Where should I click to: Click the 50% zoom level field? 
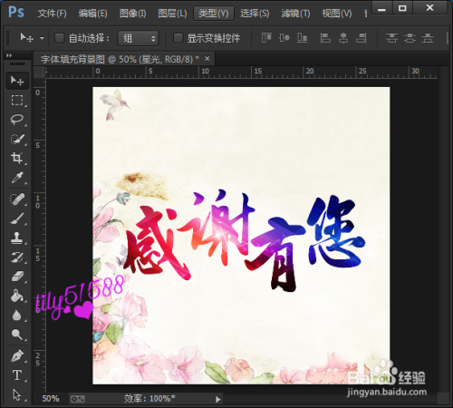pos(51,399)
